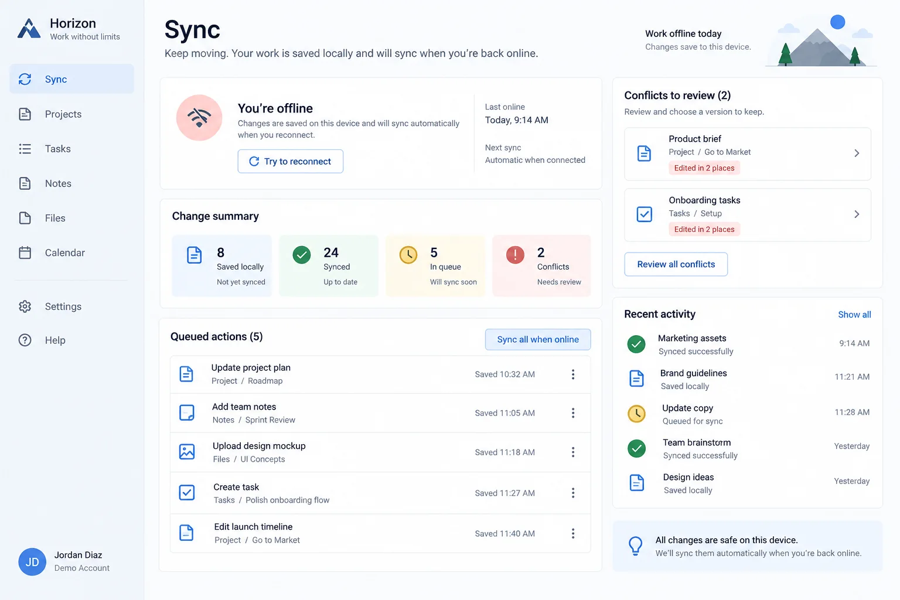Image resolution: width=900 pixels, height=600 pixels.
Task: Open Settings from the sidebar
Action: click(x=71, y=306)
